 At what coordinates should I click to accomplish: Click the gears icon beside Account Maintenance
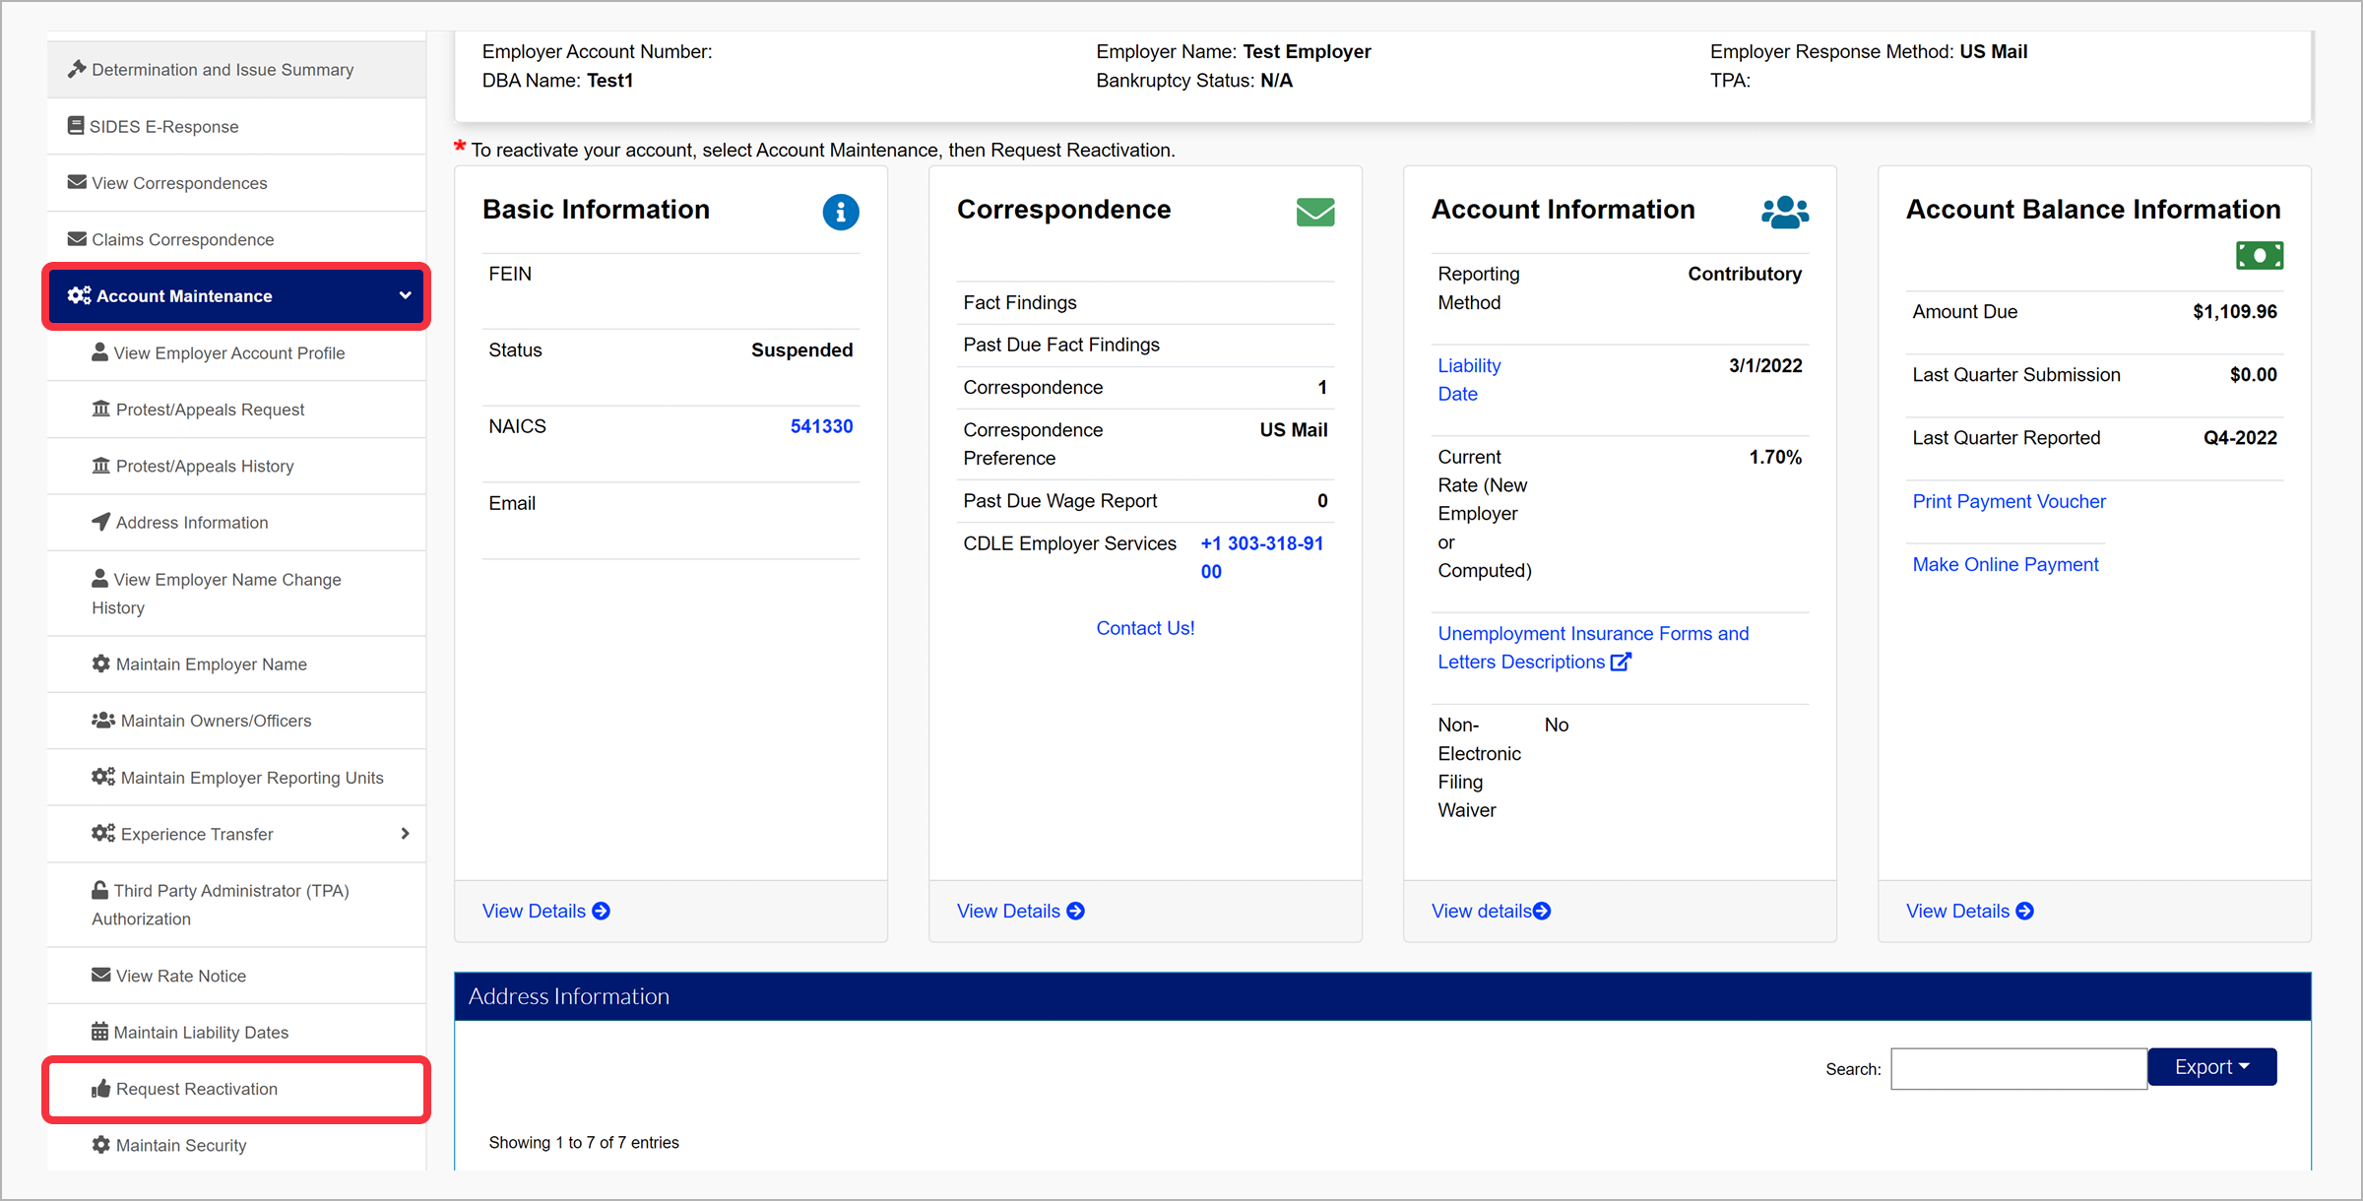pos(79,295)
